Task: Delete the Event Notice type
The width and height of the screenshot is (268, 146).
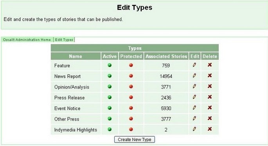Action: (x=210, y=108)
